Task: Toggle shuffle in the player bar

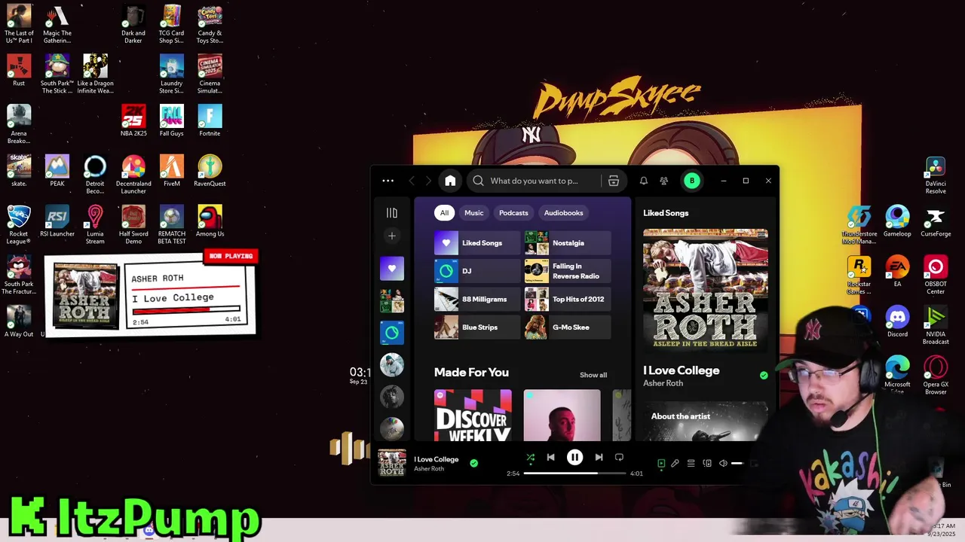Action: pyautogui.click(x=530, y=457)
